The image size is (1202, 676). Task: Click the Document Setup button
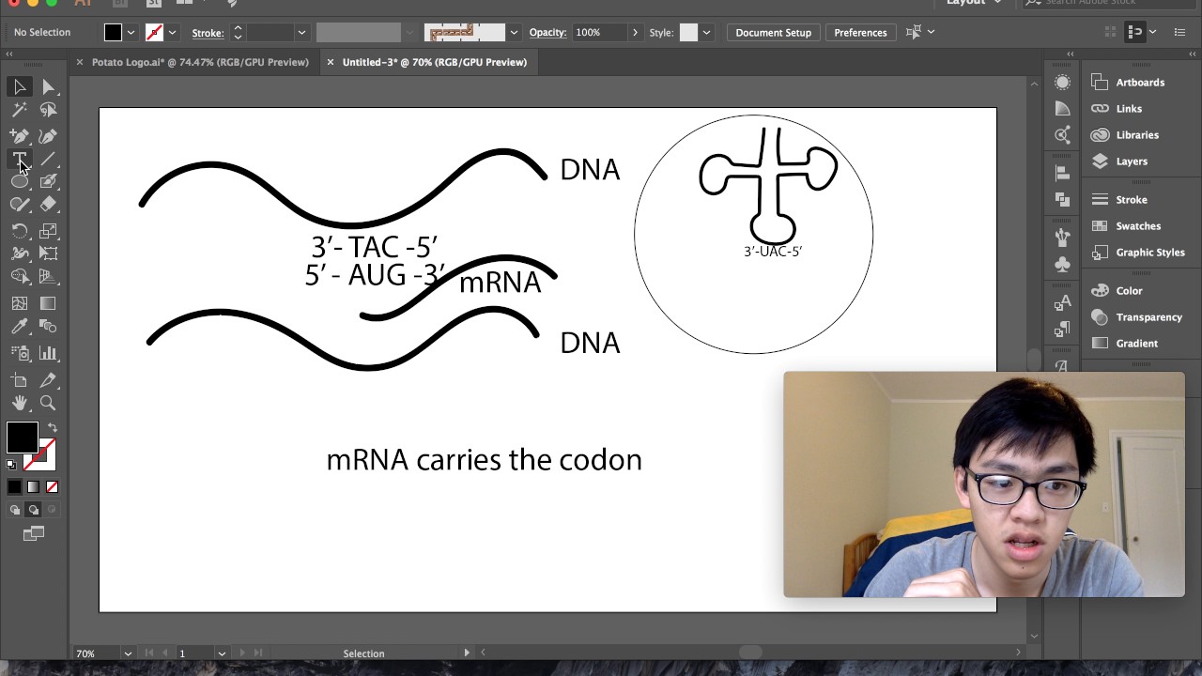773,33
